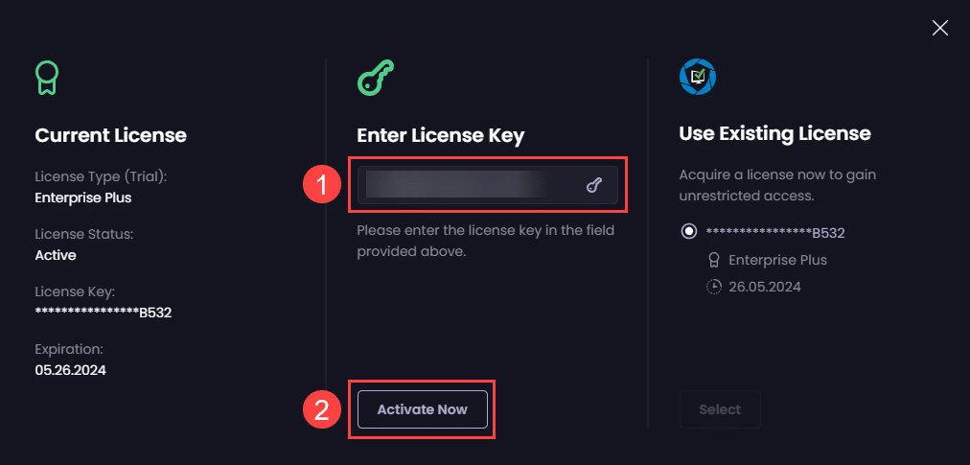Click the small key icon inside the license field
The height and width of the screenshot is (465, 970).
[x=593, y=186]
